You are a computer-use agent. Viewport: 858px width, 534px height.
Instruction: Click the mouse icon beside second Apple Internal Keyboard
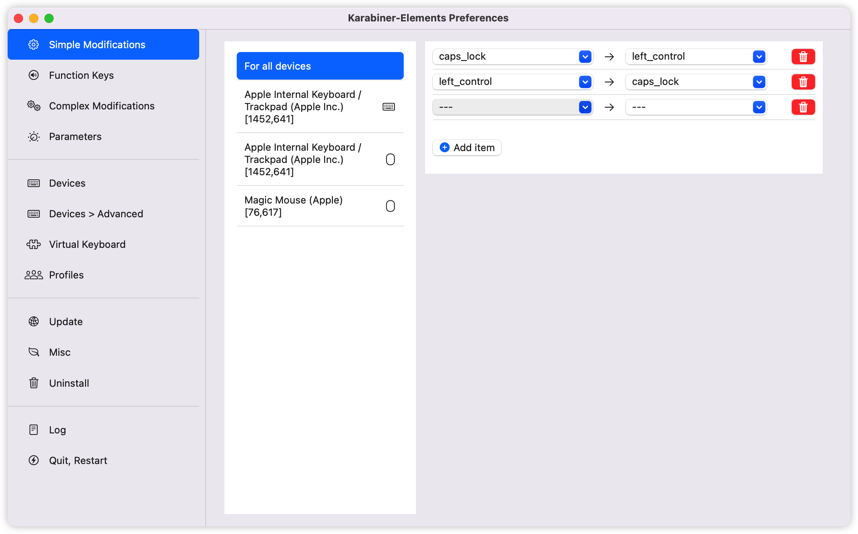click(390, 160)
